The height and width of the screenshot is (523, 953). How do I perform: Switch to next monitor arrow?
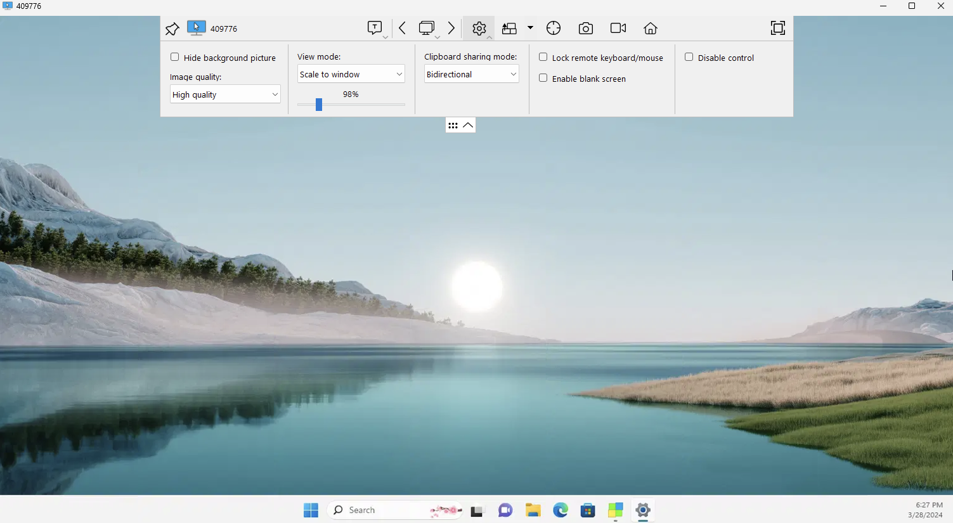(451, 28)
